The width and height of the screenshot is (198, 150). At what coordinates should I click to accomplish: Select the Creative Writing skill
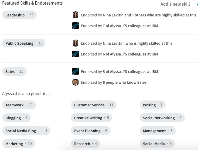[91, 118]
